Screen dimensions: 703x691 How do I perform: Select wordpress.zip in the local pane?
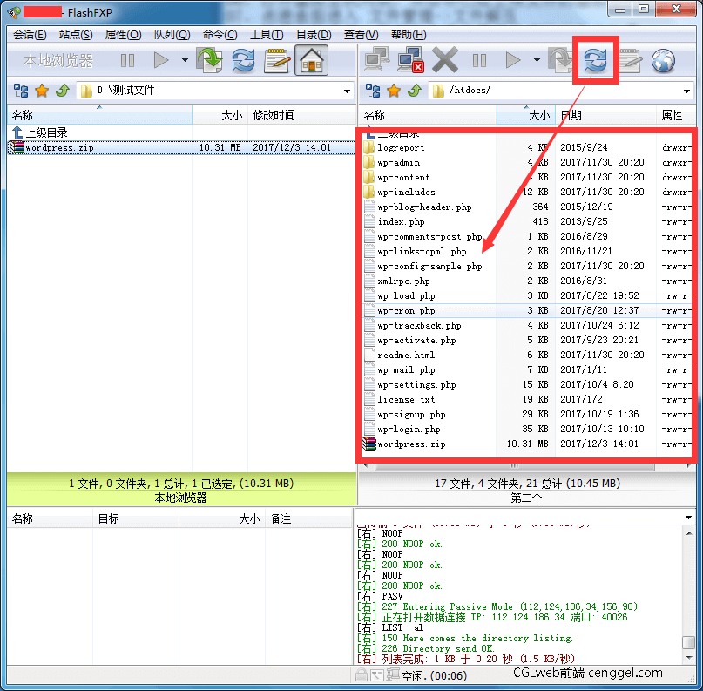(x=181, y=147)
